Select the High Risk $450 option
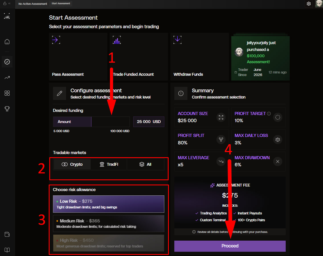The height and width of the screenshot is (256, 323). (109, 243)
